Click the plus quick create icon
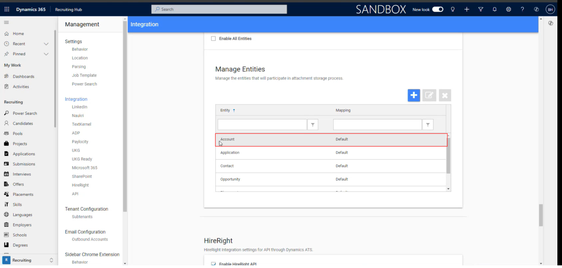This screenshot has width=562, height=268. [467, 9]
